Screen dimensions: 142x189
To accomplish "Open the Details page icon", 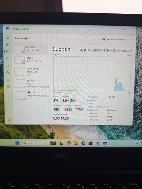I will [x=8, y=80].
